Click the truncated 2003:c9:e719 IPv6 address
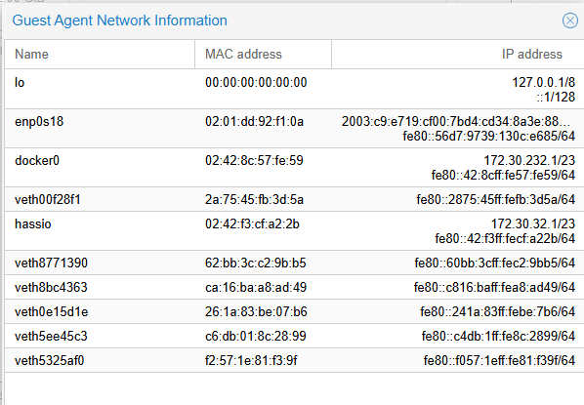 click(x=456, y=121)
